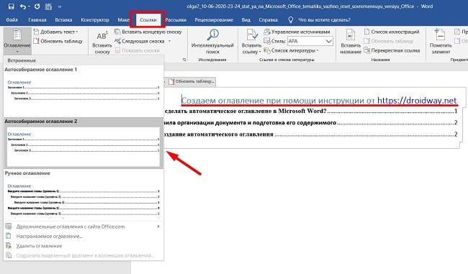The height and width of the screenshot is (274, 468).
Task: Click Перекрестная ссылка
Action: [x=392, y=50]
